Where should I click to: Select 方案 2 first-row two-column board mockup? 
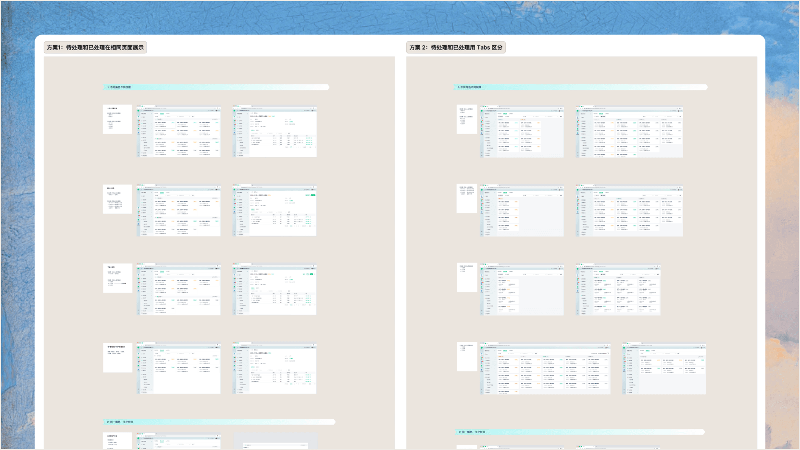coord(522,132)
